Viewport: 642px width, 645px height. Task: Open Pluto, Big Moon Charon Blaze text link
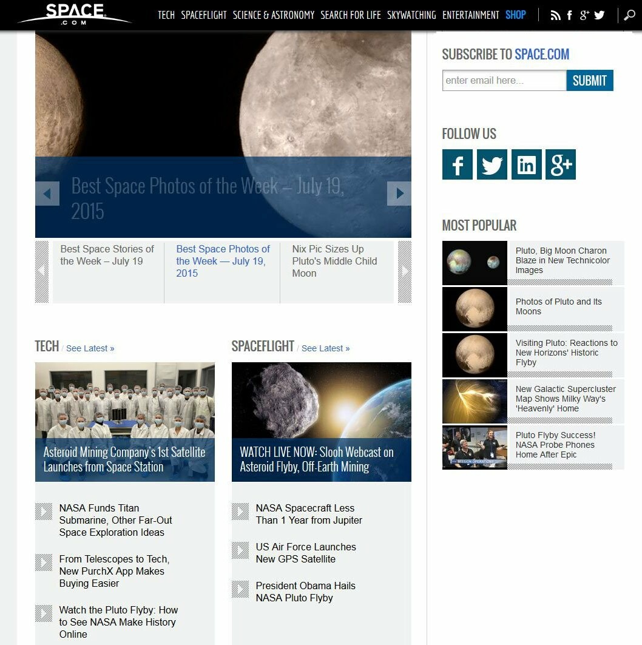563,260
